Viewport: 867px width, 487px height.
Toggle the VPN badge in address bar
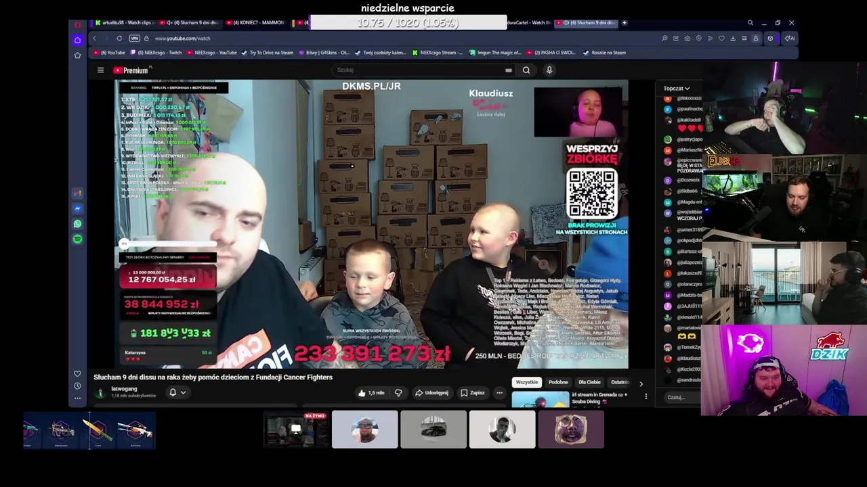tap(134, 39)
